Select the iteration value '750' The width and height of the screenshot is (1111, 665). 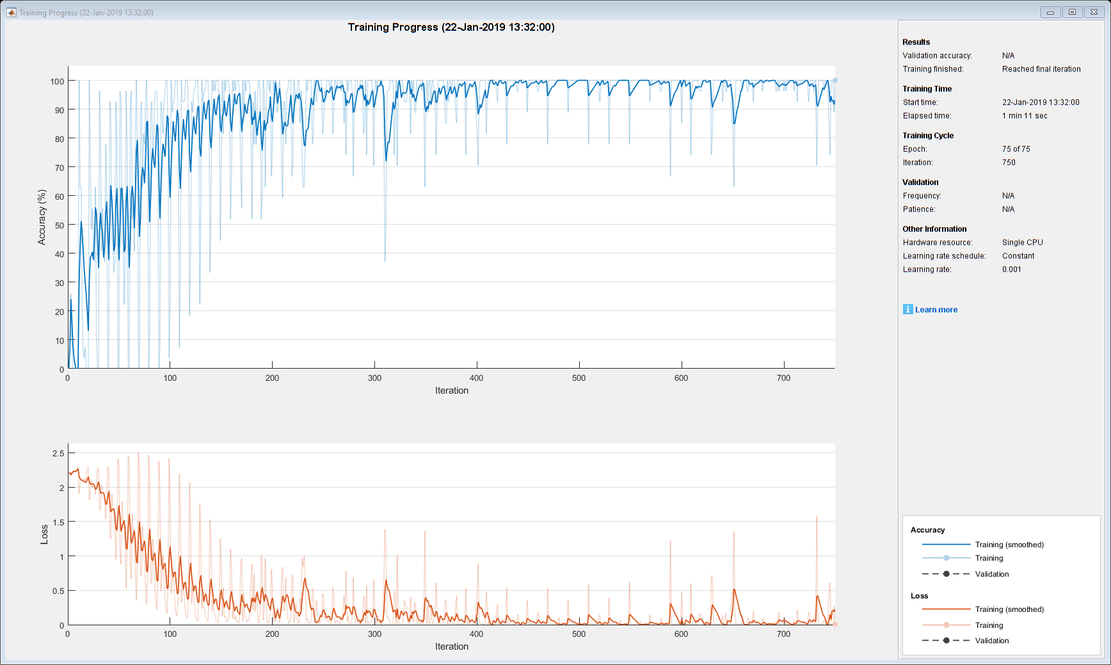tap(1009, 163)
